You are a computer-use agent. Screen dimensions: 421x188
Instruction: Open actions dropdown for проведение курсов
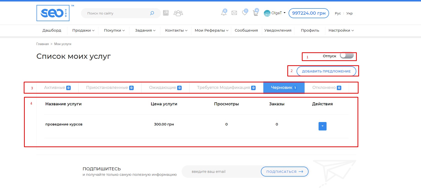pyautogui.click(x=322, y=126)
